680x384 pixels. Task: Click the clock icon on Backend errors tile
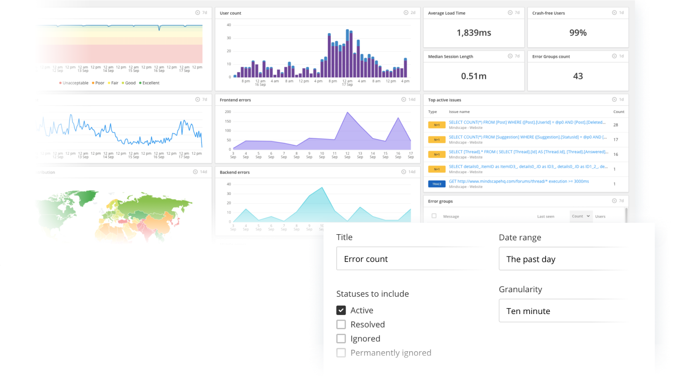tap(404, 172)
